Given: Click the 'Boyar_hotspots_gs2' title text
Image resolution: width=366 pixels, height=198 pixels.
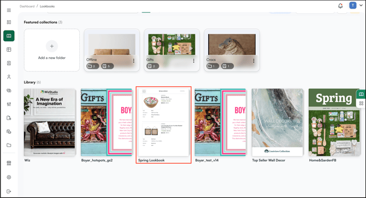Looking at the screenshot, I should pos(97,160).
